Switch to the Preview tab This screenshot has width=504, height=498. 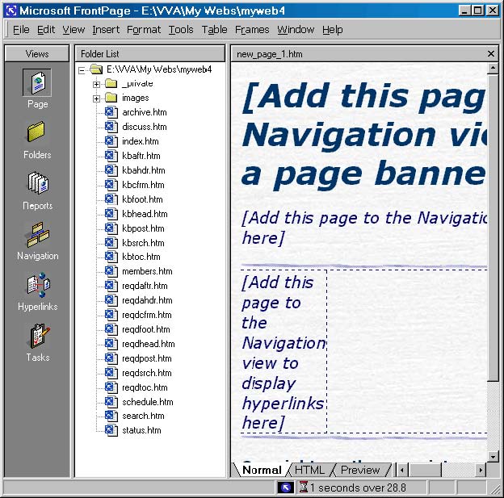[359, 470]
